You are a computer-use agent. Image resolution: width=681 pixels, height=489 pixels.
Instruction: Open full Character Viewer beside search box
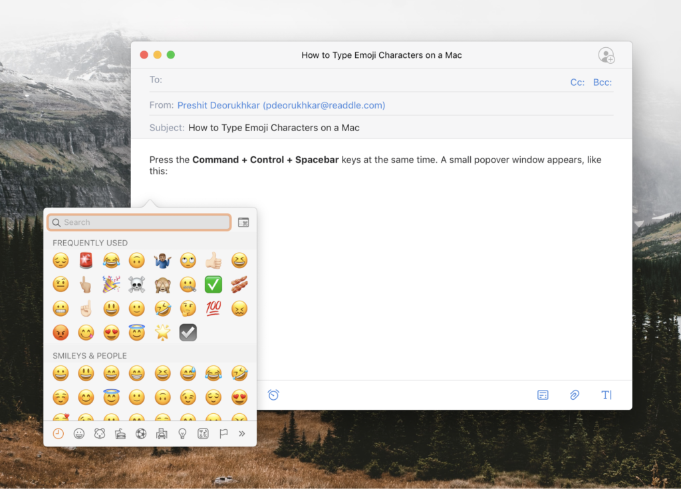click(243, 222)
